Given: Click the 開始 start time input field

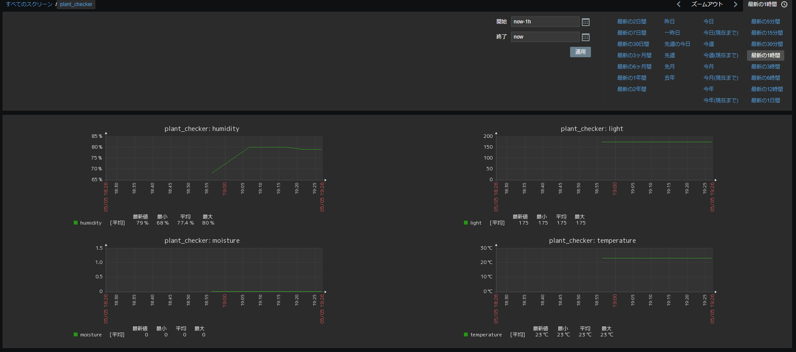Looking at the screenshot, I should click(545, 22).
